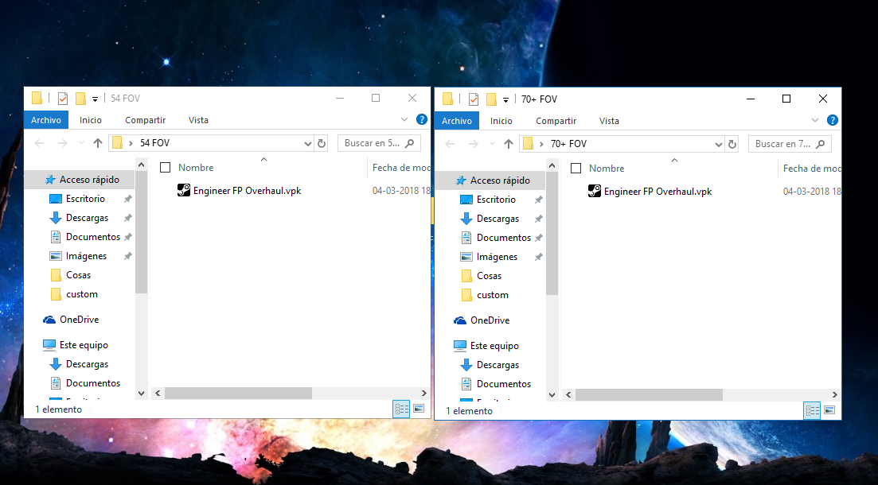Open Archivo tab in 54 FOV window
This screenshot has width=878, height=485.
pos(46,120)
